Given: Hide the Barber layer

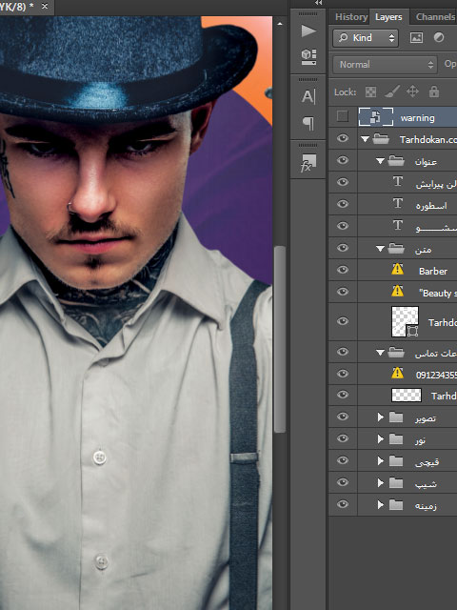Looking at the screenshot, I should pyautogui.click(x=343, y=269).
